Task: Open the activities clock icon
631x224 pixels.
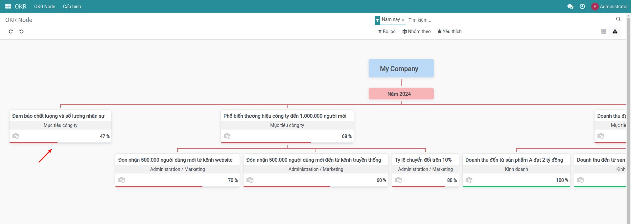Action: 582,7
